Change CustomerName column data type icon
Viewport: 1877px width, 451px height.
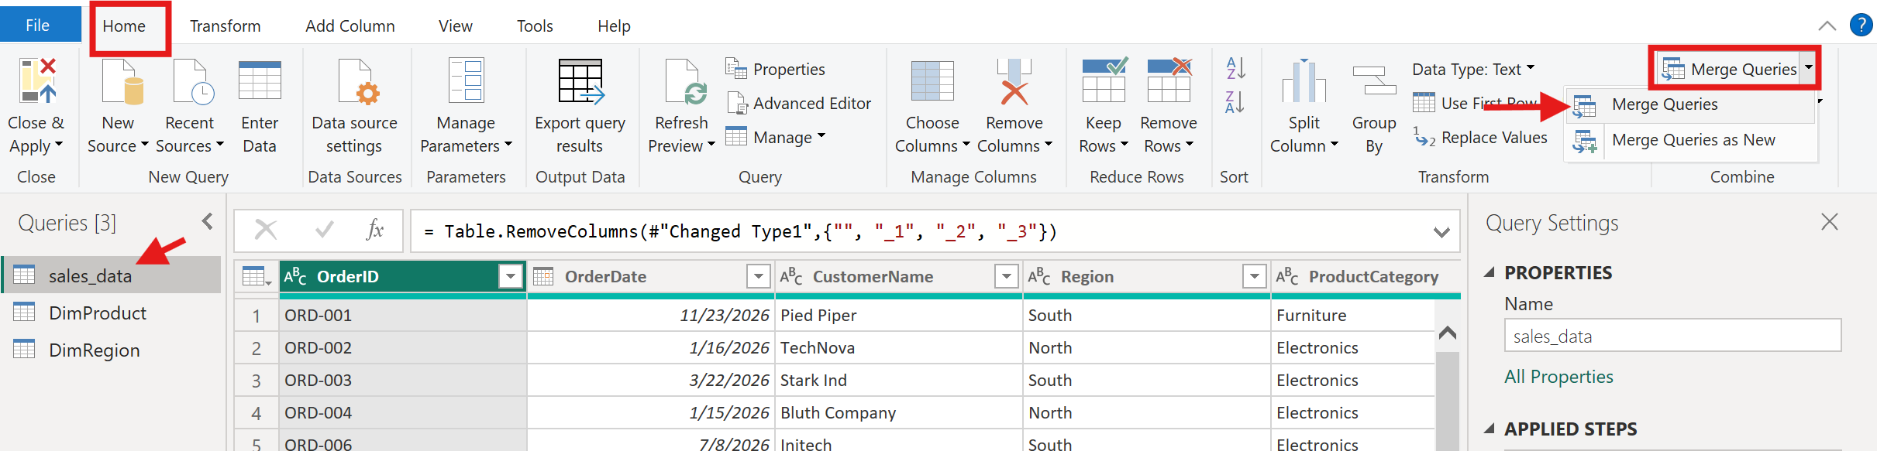(x=791, y=276)
